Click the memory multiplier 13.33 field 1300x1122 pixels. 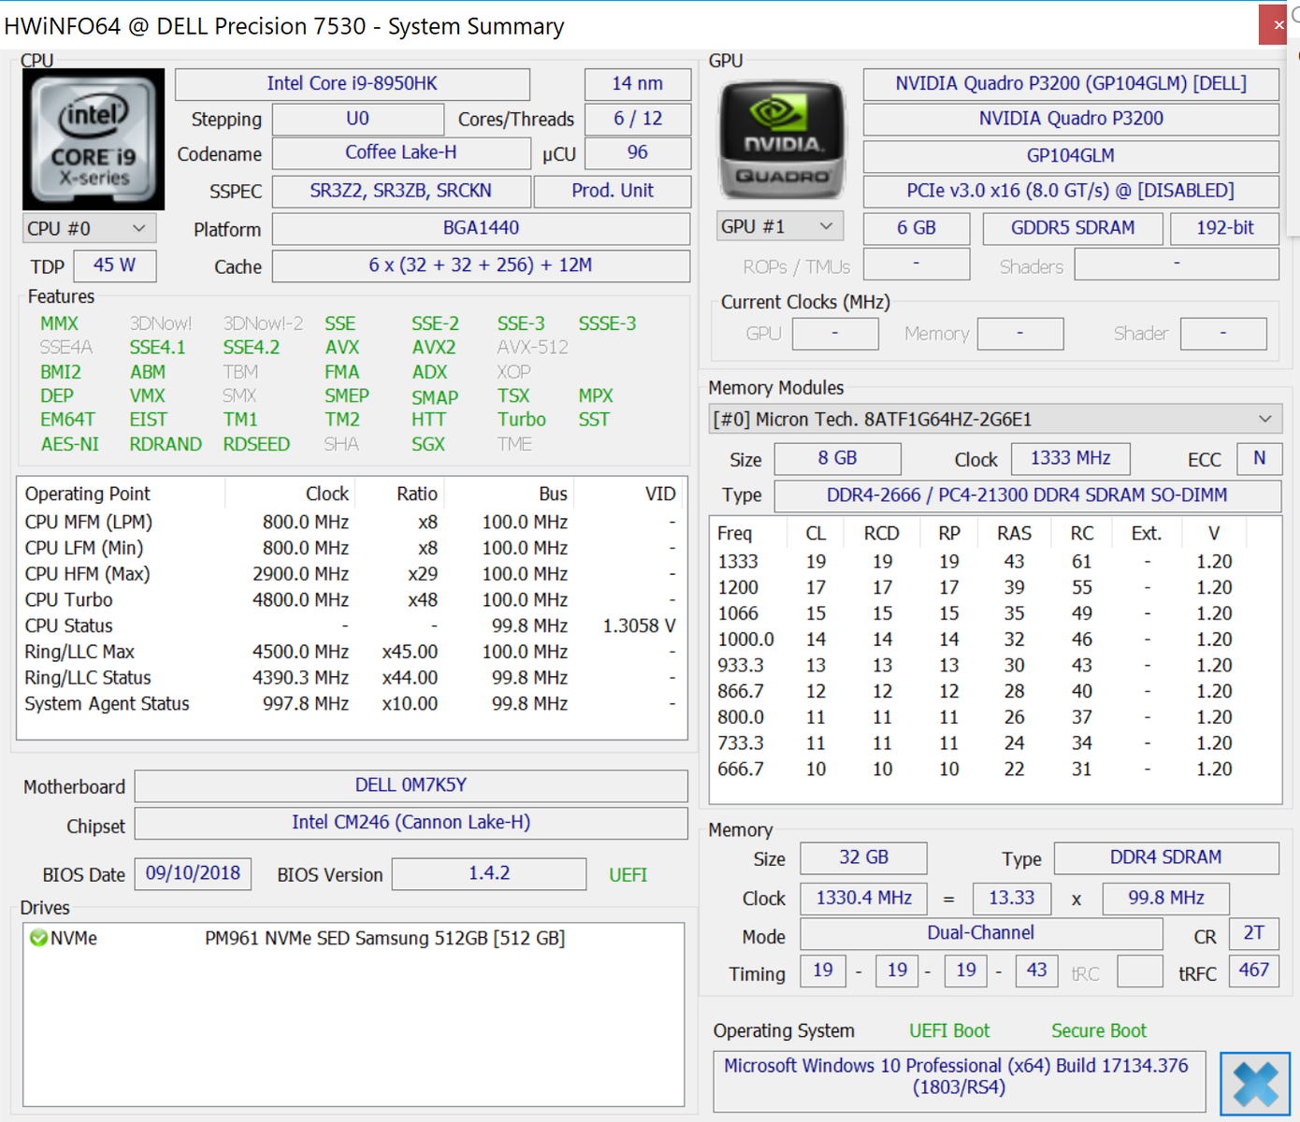(x=1012, y=898)
